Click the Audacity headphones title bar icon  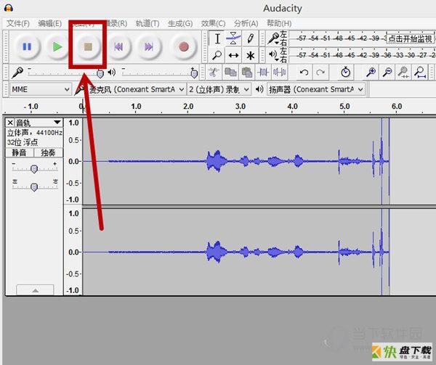[9, 7]
